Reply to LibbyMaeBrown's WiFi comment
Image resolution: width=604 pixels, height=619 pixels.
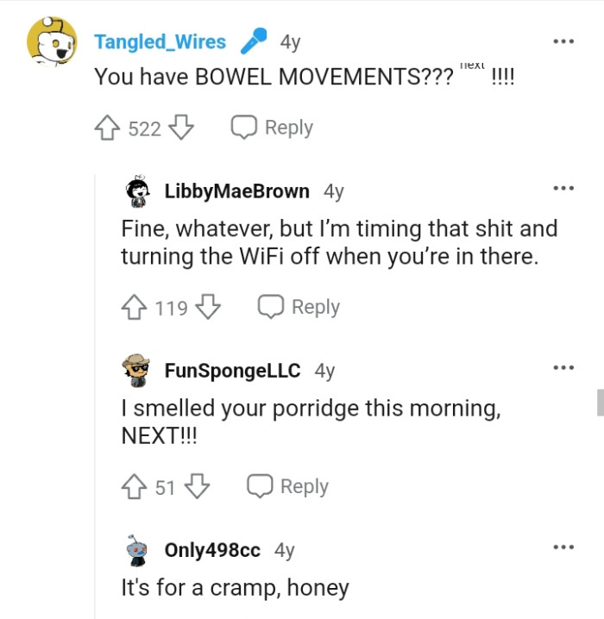click(299, 307)
